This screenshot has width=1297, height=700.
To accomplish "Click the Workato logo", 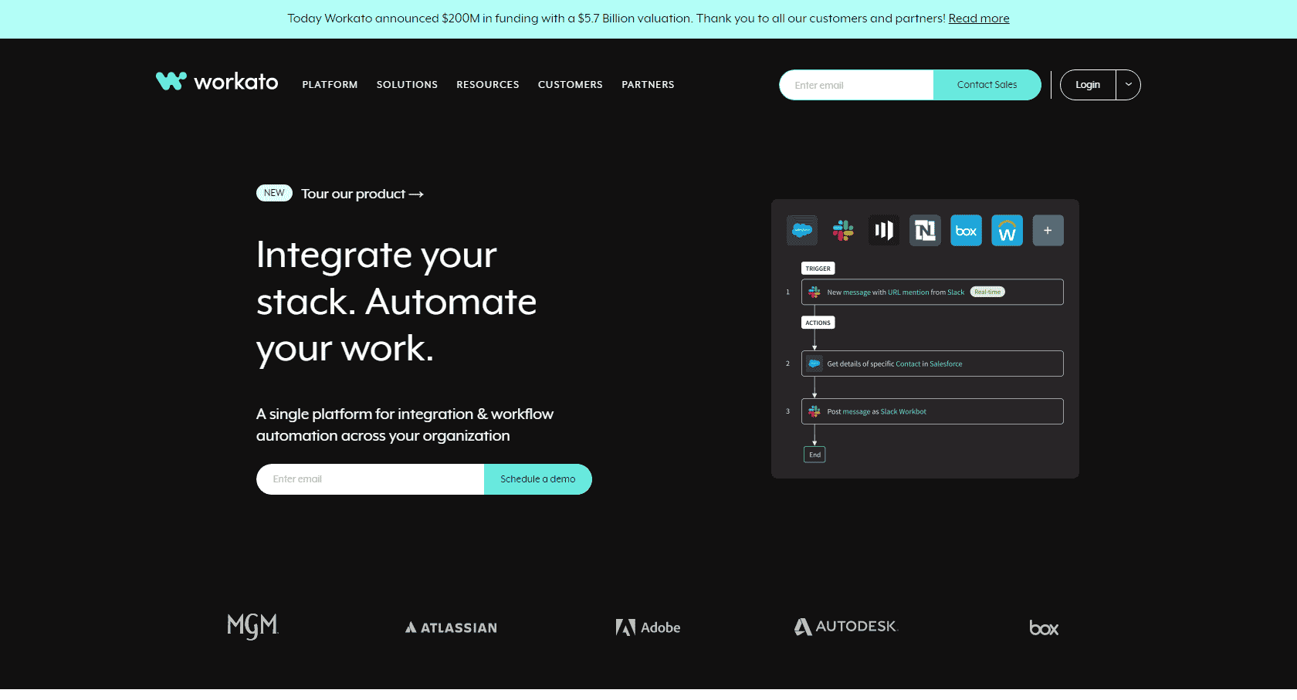I will coord(217,82).
